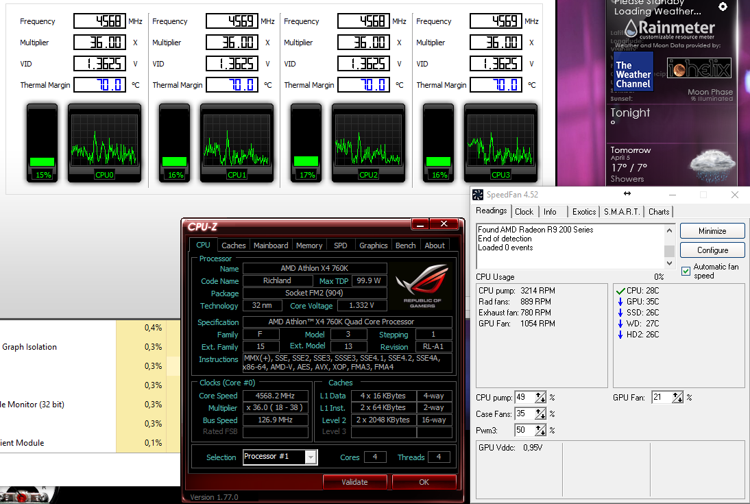
Task: Click the "Found AMD Radeon R9 200 Series" log line
Action: [535, 230]
